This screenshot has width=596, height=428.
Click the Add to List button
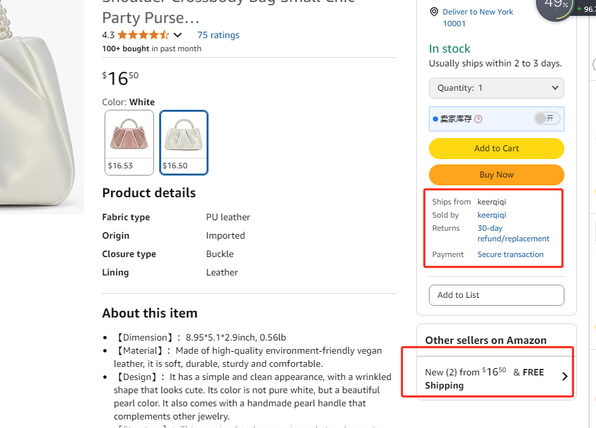tap(496, 295)
